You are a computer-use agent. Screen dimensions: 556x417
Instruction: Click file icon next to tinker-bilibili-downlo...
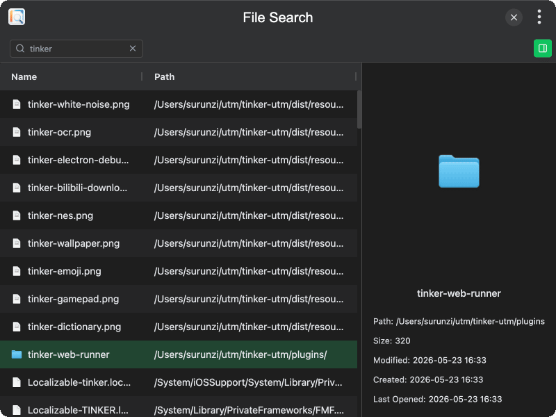[17, 188]
